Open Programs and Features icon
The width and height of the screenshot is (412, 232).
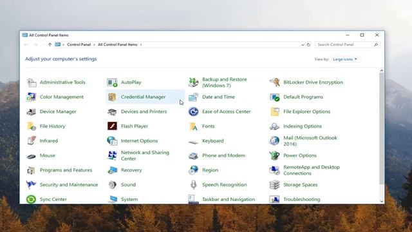click(x=32, y=170)
